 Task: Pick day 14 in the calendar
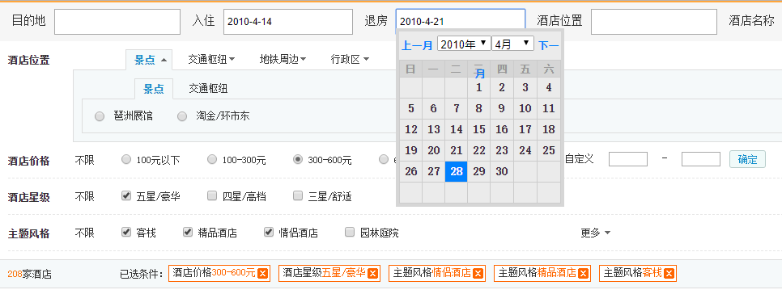click(456, 129)
